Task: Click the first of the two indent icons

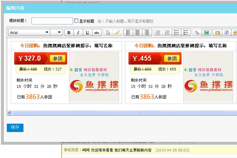Action: (x=158, y=32)
